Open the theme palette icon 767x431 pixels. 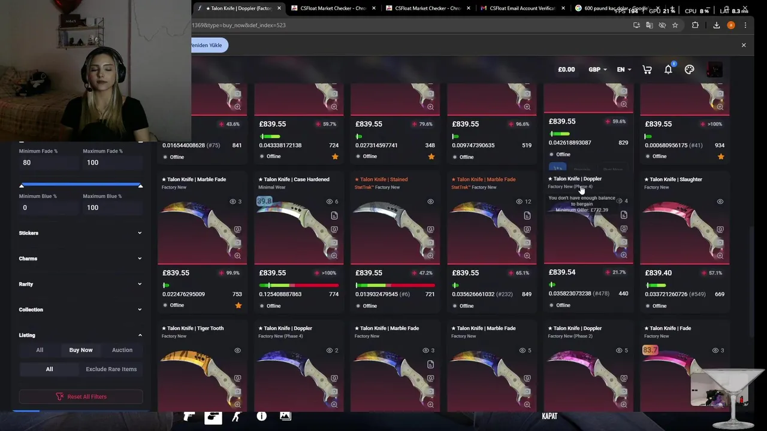(690, 69)
